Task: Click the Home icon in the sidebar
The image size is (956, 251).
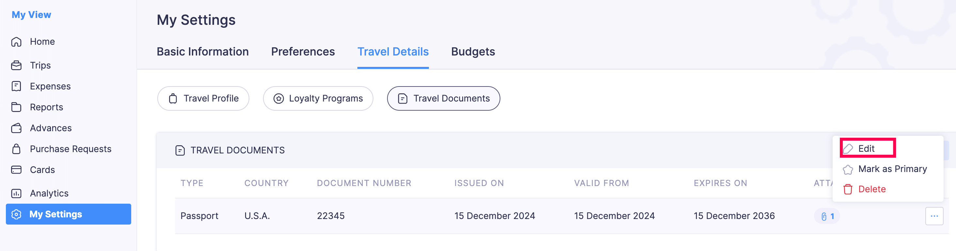Action: point(16,41)
